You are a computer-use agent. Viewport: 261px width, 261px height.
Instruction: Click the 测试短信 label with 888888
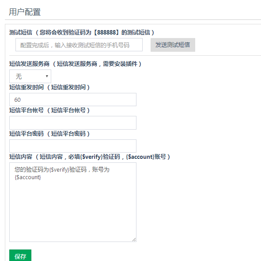coord(82,32)
